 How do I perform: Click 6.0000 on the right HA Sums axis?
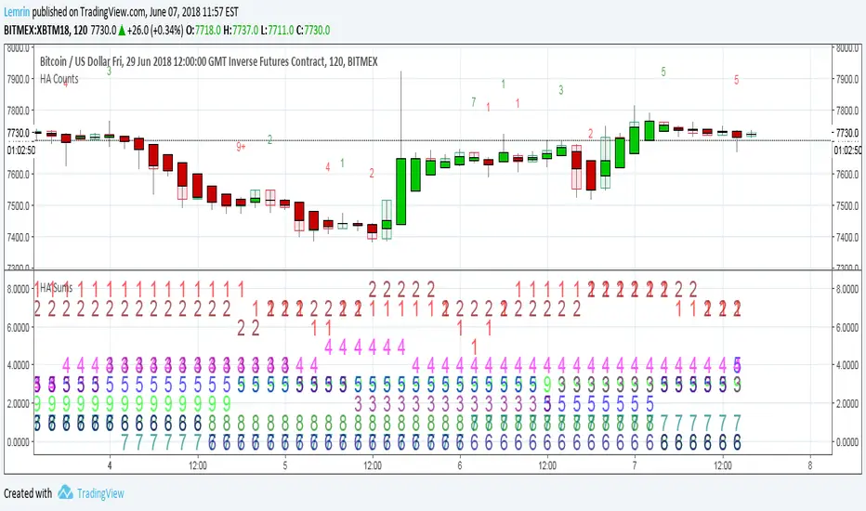[847, 327]
